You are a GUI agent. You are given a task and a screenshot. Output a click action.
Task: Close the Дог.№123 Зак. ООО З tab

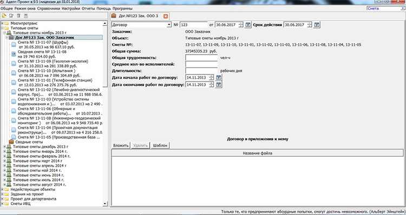(166, 16)
